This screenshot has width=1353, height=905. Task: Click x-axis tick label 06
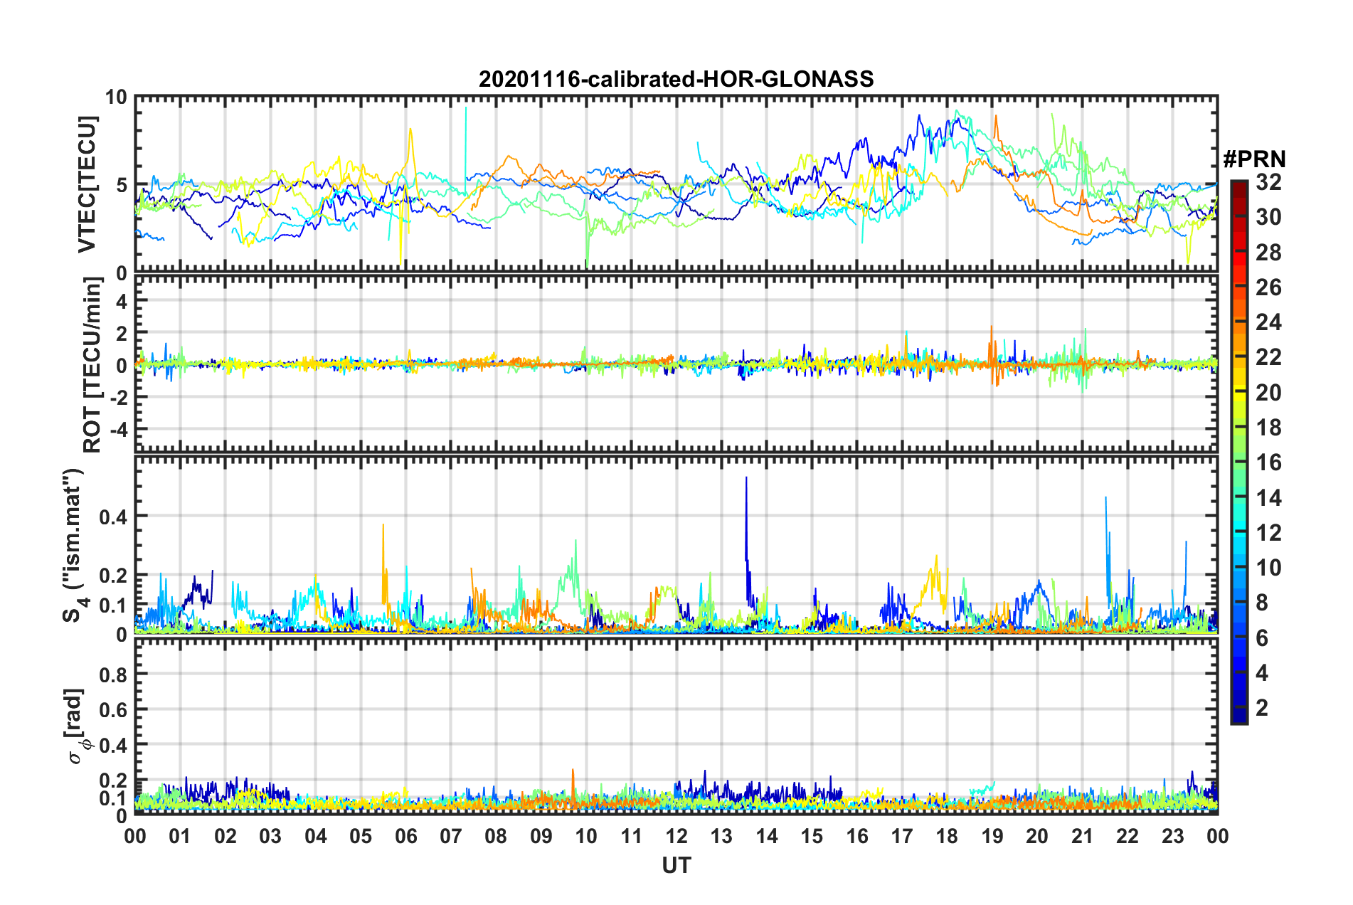(405, 836)
